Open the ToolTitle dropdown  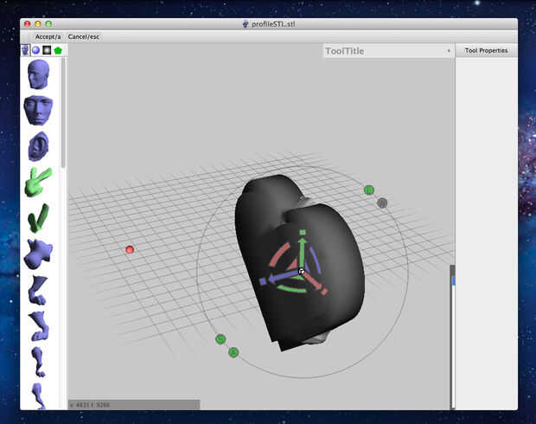388,51
